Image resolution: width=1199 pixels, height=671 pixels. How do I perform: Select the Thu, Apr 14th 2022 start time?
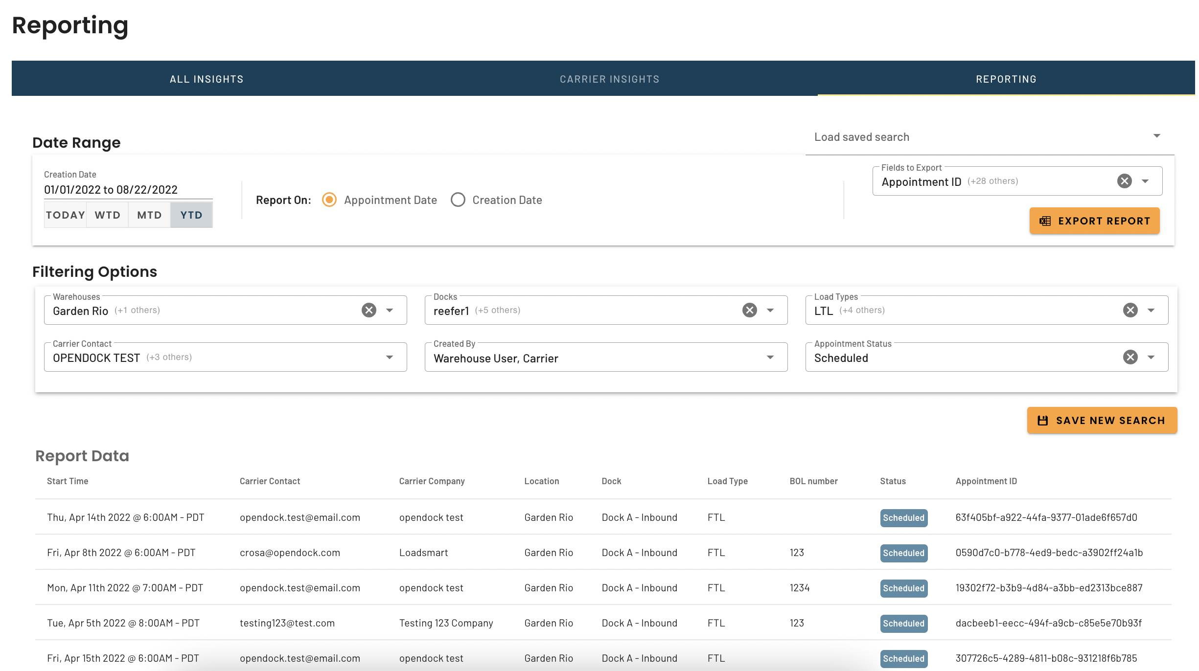(126, 517)
